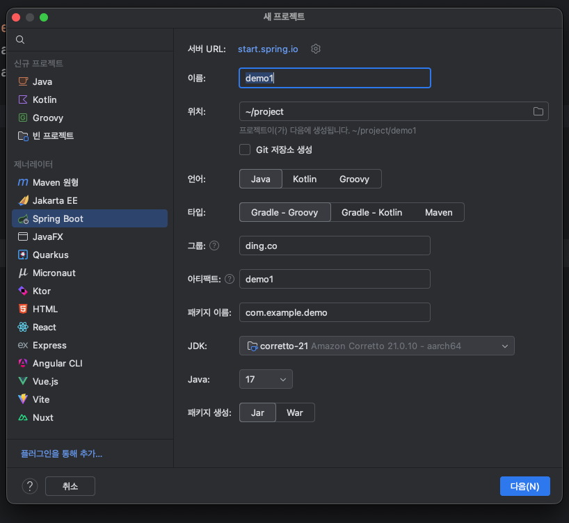Open server URL settings gear
Image resolution: width=569 pixels, height=523 pixels.
click(x=316, y=49)
